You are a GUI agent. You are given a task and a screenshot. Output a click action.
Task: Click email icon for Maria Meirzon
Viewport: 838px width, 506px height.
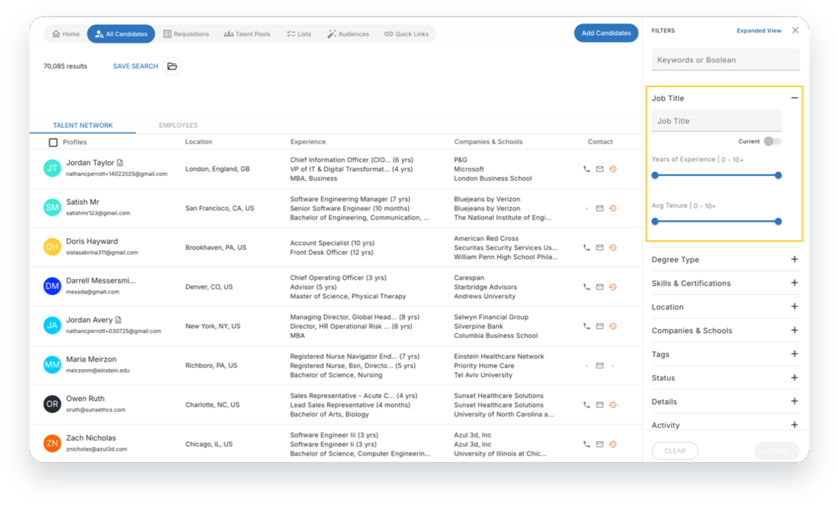point(600,366)
